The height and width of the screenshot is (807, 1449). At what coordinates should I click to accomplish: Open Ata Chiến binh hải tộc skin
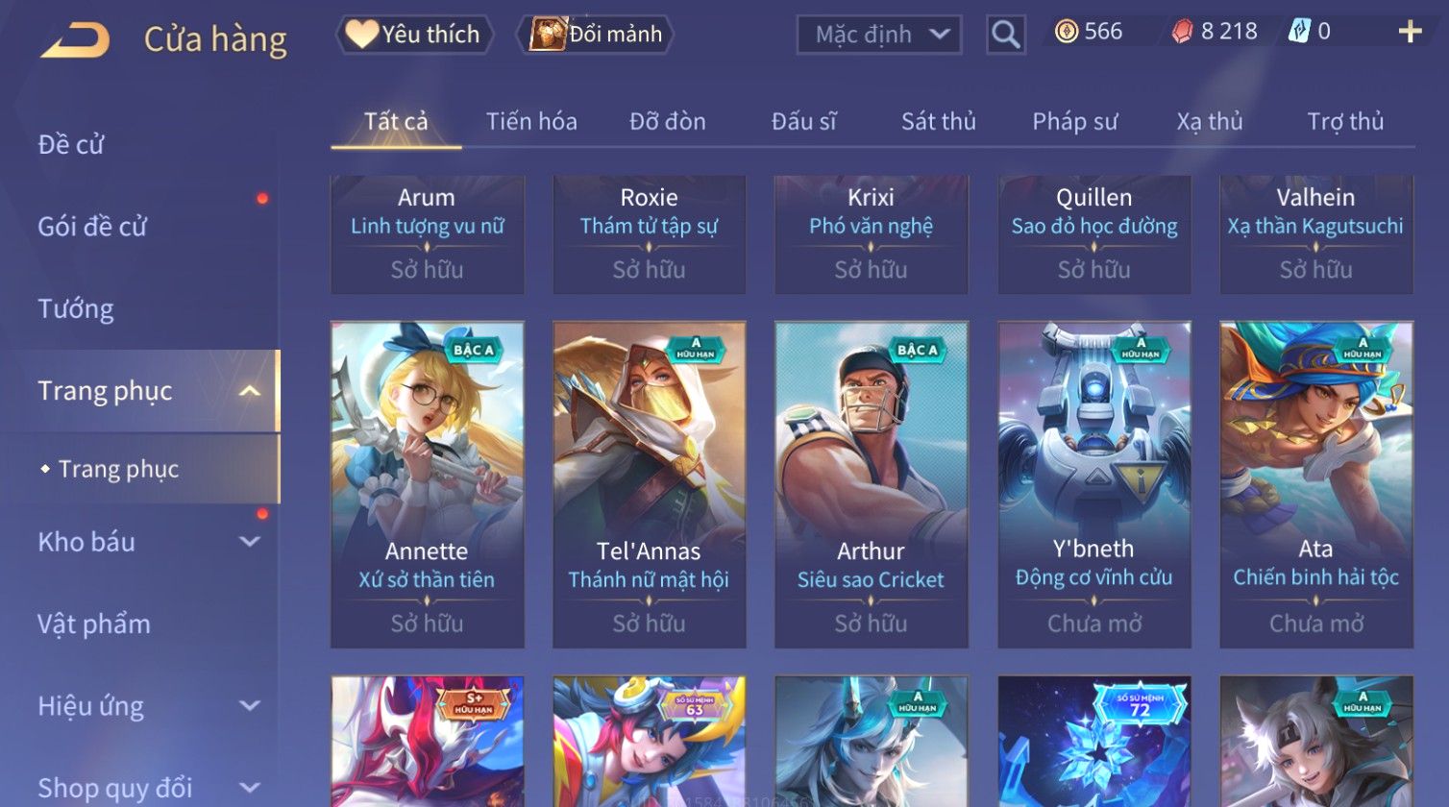[1316, 484]
